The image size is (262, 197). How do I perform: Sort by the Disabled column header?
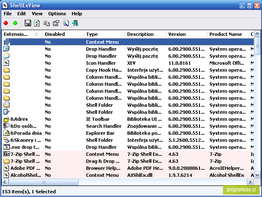click(63, 34)
